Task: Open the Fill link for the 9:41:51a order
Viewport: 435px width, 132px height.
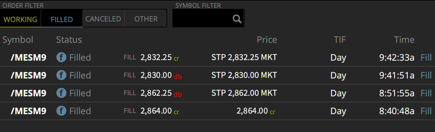Action: pos(426,75)
